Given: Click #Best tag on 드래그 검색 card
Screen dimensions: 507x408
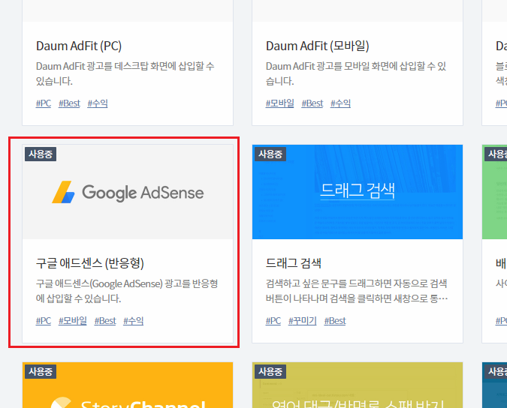Looking at the screenshot, I should click(335, 321).
